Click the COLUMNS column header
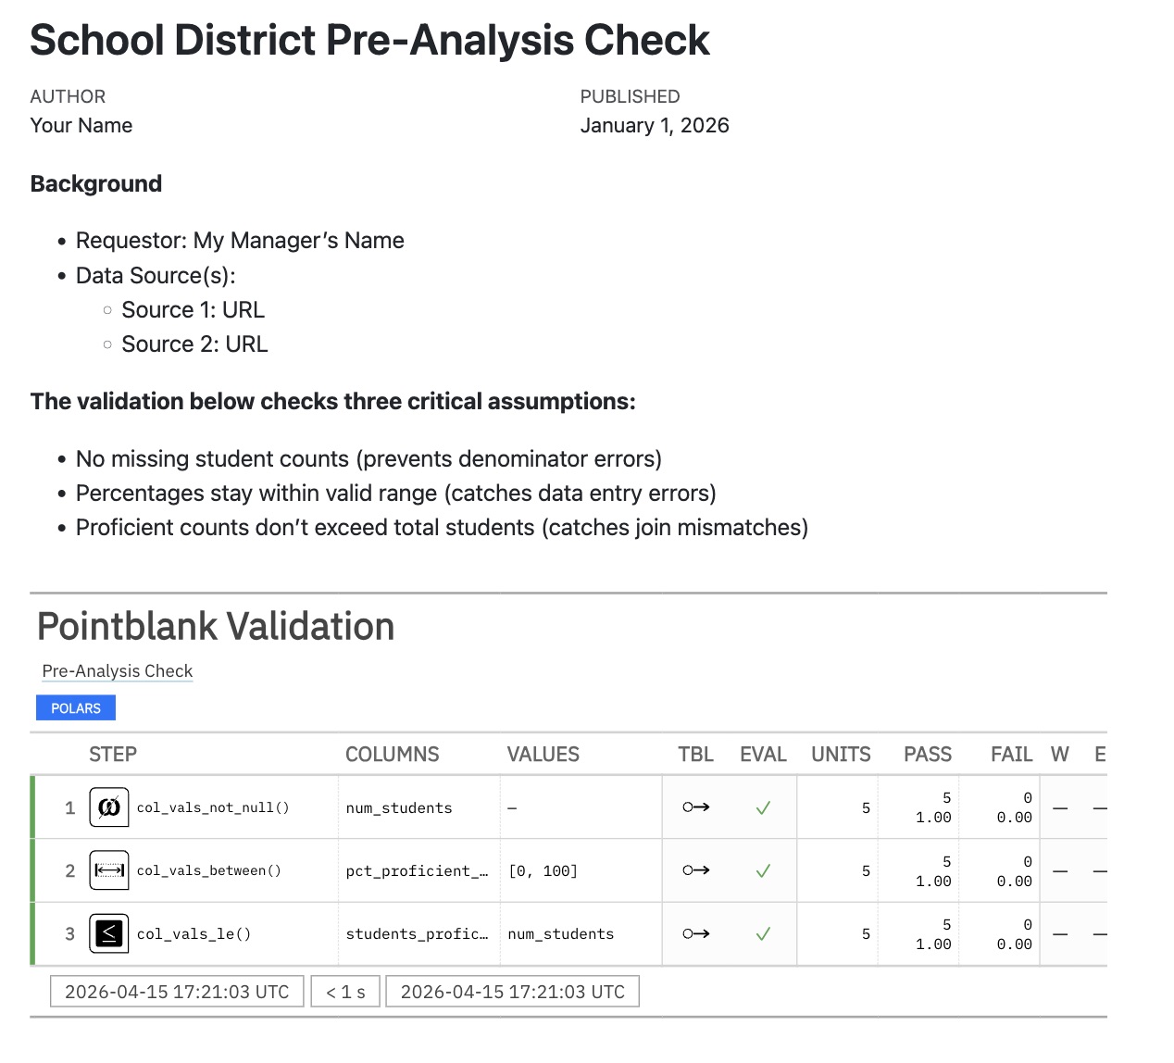 coord(393,755)
